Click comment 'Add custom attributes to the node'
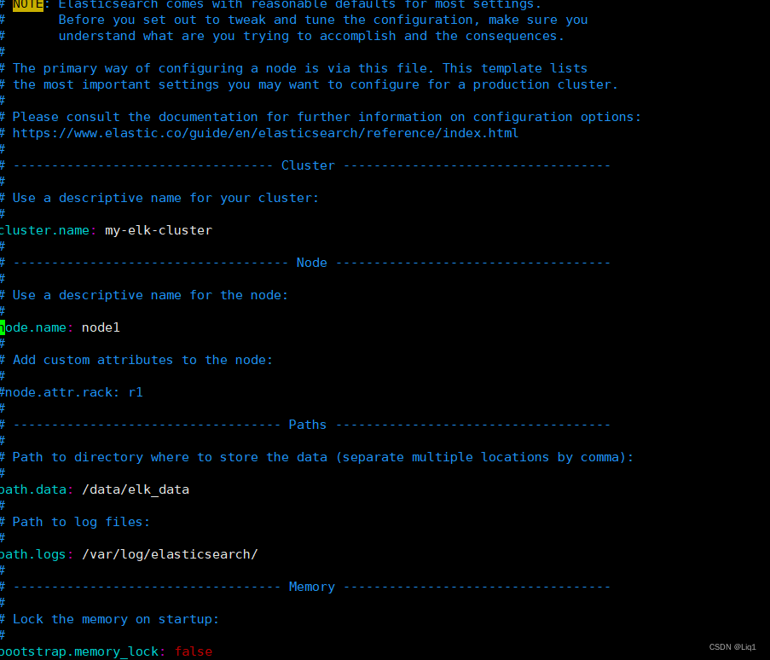Image resolution: width=770 pixels, height=660 pixels. tap(142, 360)
